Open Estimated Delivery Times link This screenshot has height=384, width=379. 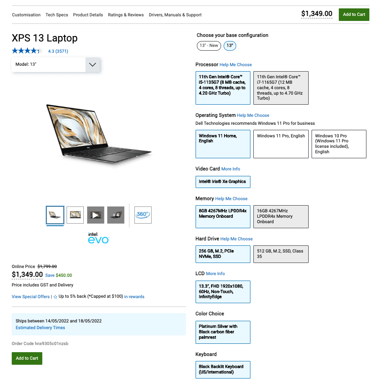point(40,328)
